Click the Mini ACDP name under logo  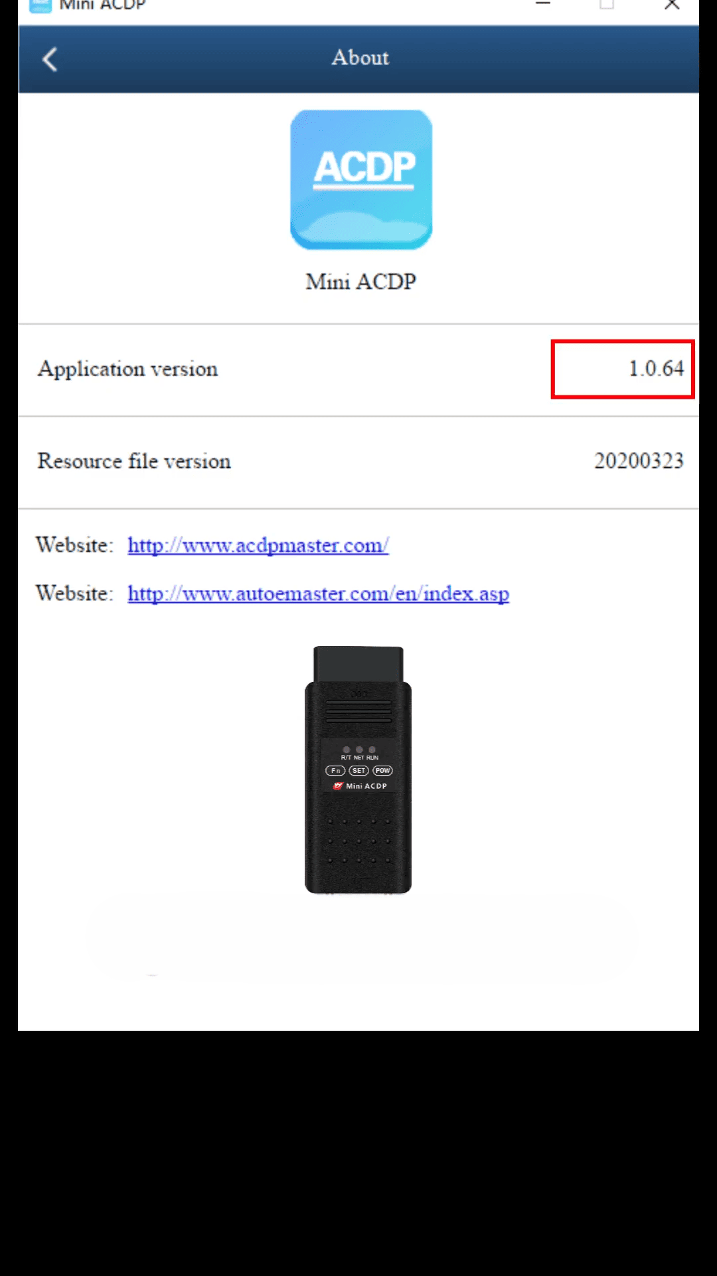pos(360,282)
